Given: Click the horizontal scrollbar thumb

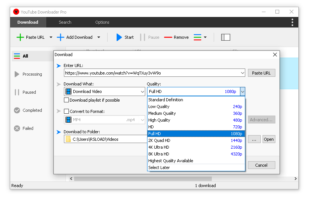Looking at the screenshot, I should (x=143, y=179).
